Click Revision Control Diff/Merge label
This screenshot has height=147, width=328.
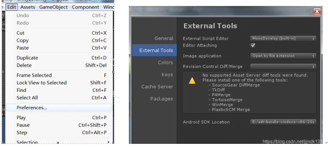(x=213, y=67)
